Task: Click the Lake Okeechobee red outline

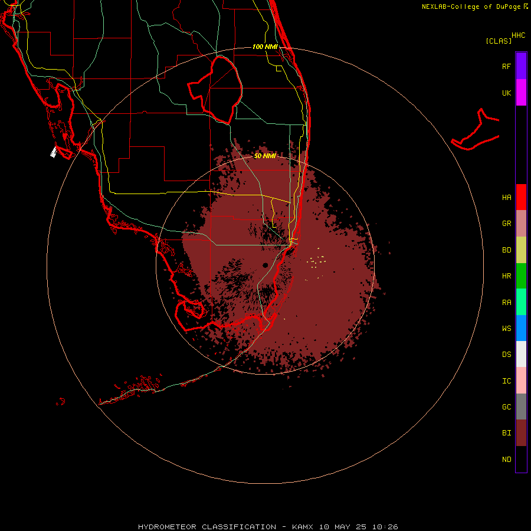Action: click(215, 90)
